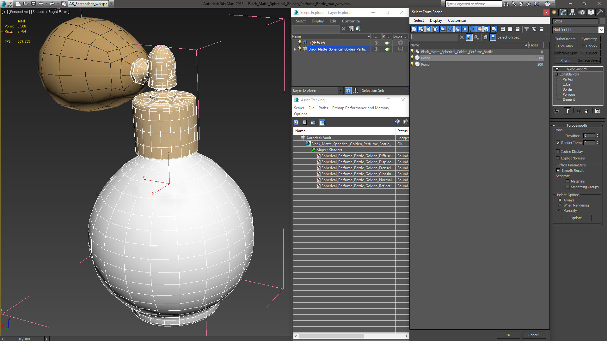Screen dimensions: 607x341
Task: Open the Paths menu in Asset Tracking
Action: coord(323,108)
